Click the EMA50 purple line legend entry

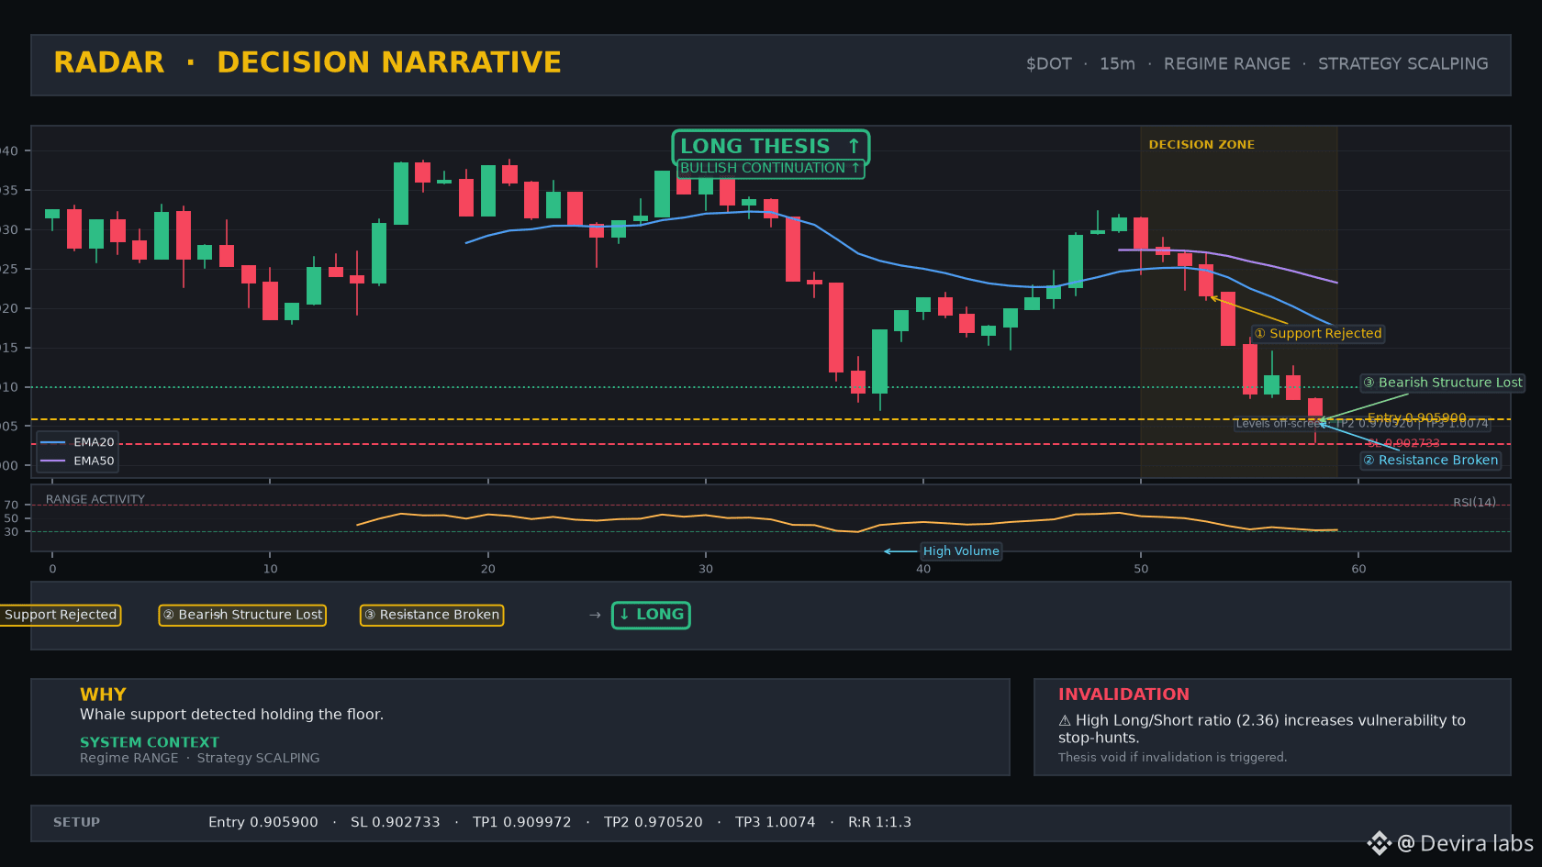pyautogui.click(x=77, y=461)
